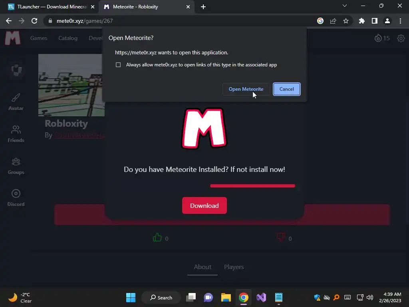Click the red loading progress bar
The width and height of the screenshot is (409, 307).
click(x=252, y=186)
